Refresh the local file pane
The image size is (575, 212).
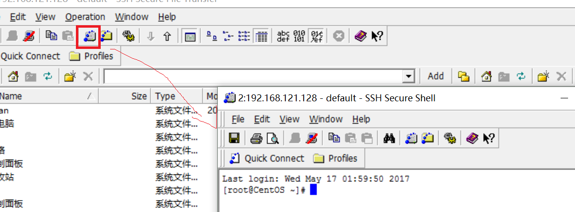[48, 76]
